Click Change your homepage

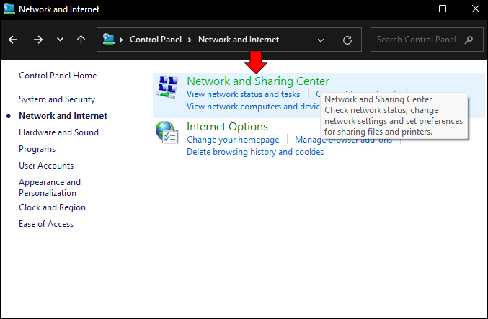(x=233, y=140)
